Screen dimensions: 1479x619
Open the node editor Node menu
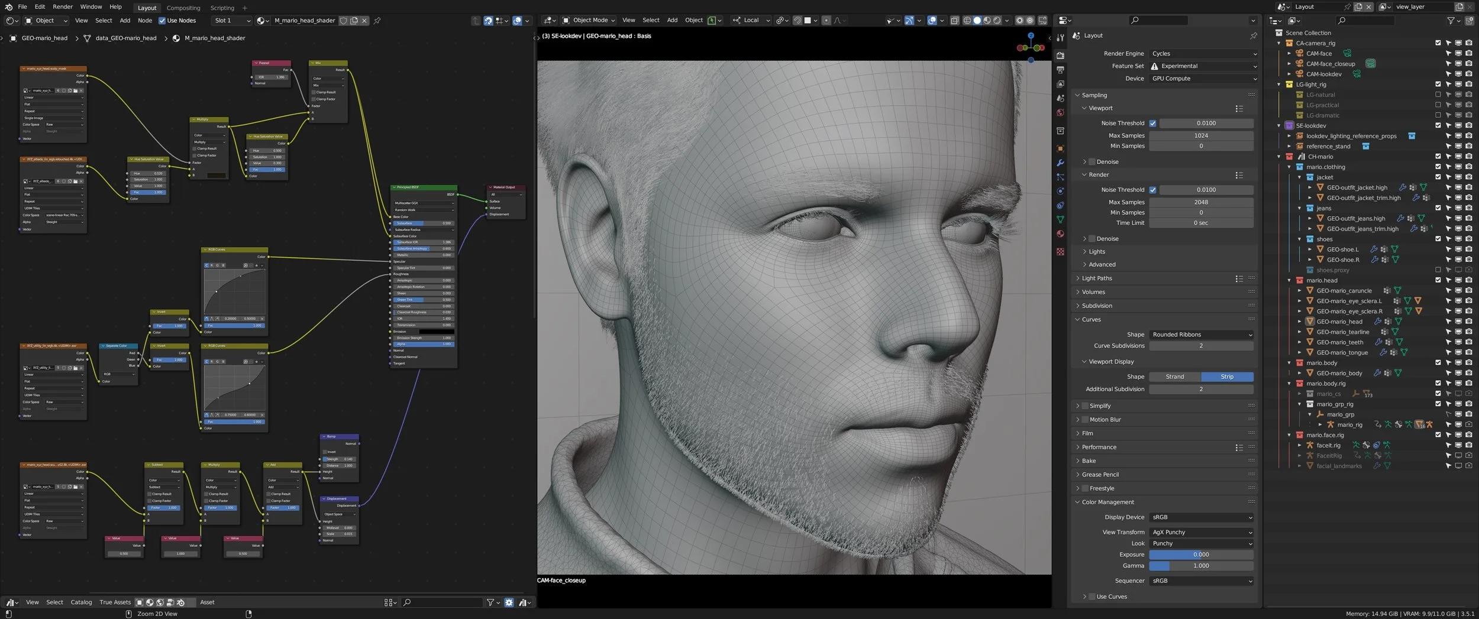point(145,21)
